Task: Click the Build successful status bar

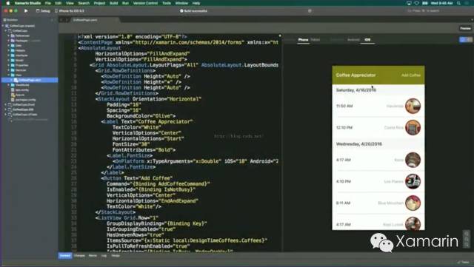Action: pyautogui.click(x=194, y=11)
